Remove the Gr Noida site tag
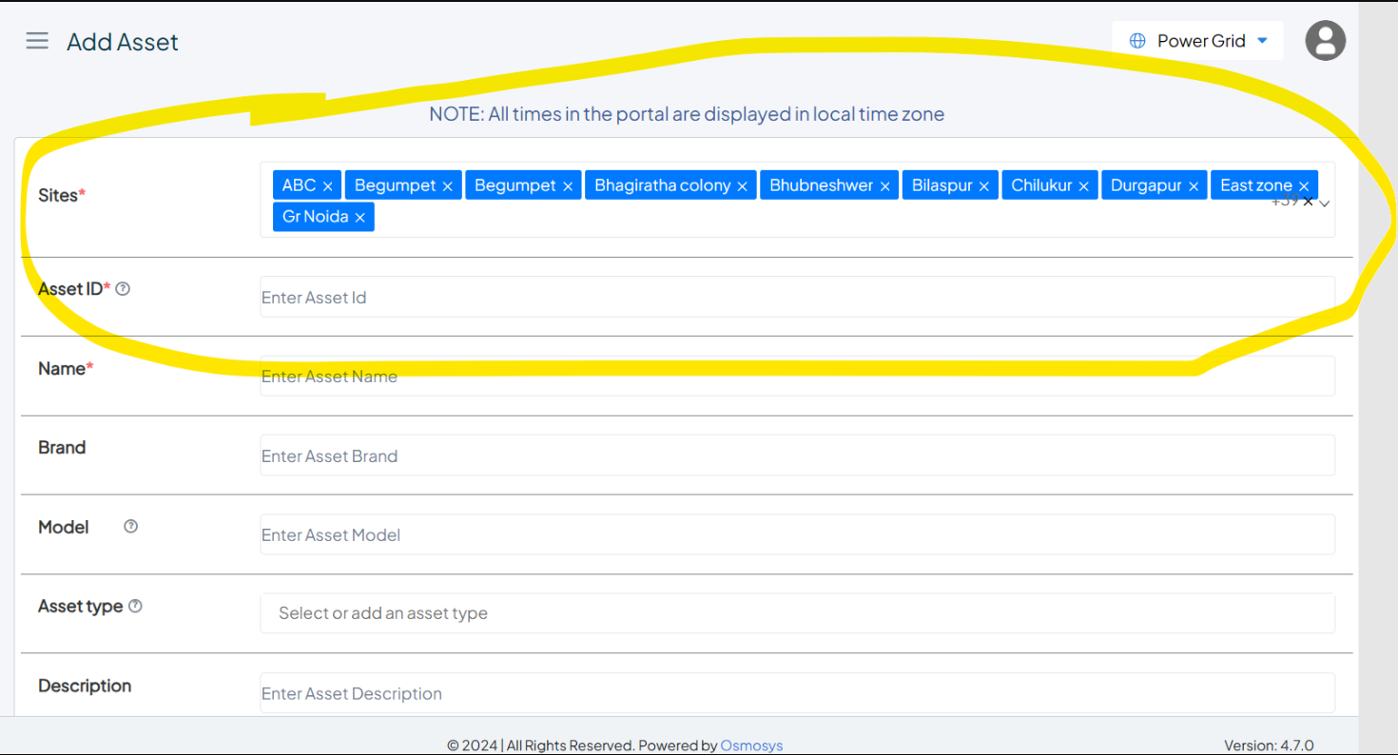The image size is (1398, 755). point(360,218)
